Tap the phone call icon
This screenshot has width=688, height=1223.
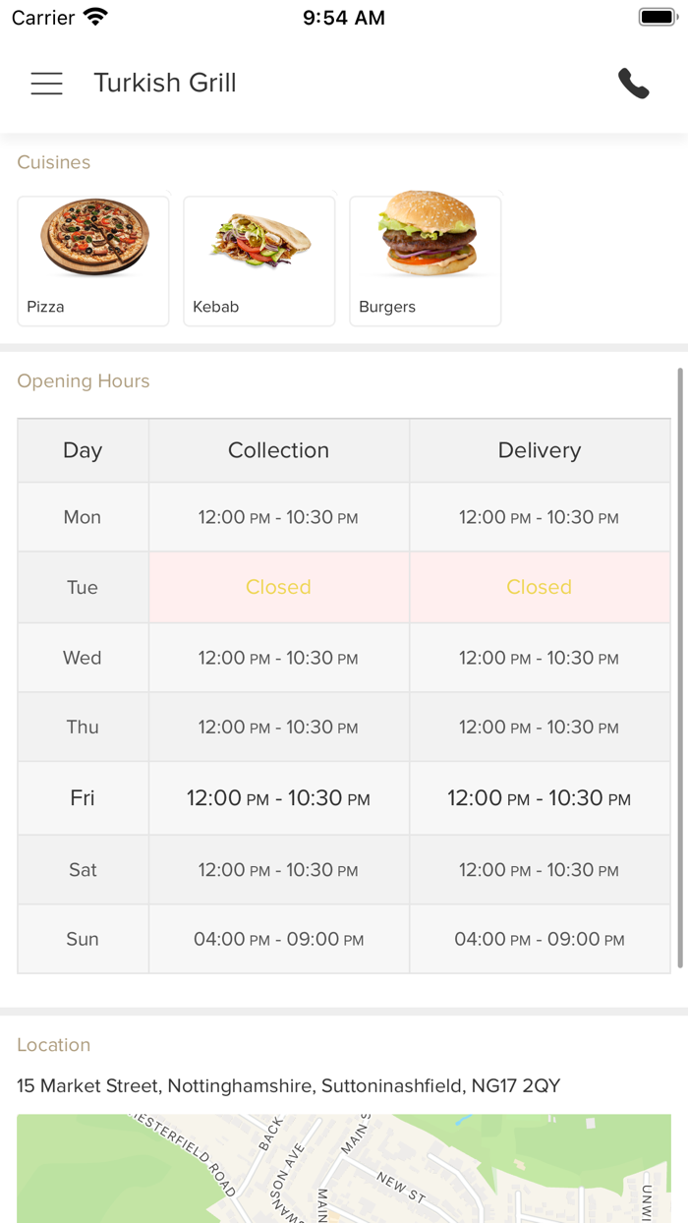tap(634, 84)
